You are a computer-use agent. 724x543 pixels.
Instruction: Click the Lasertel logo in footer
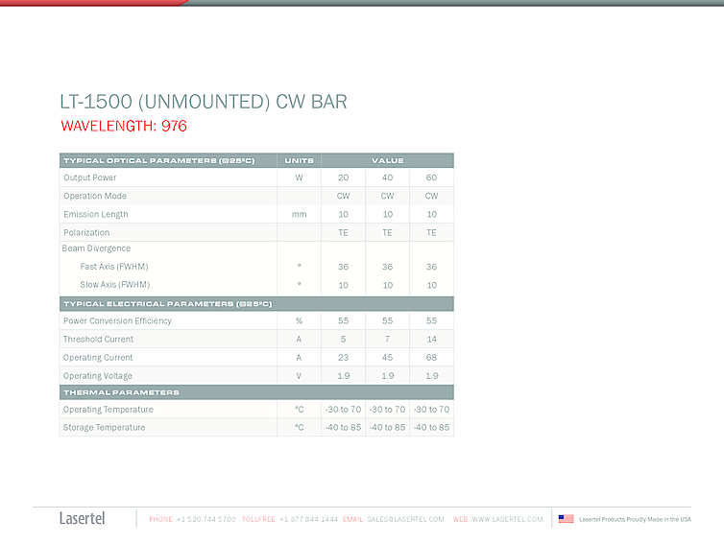(x=83, y=518)
